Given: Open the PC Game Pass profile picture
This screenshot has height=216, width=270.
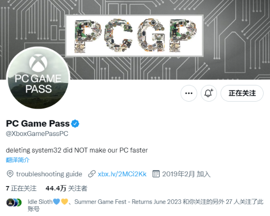Looking at the screenshot, I should click(38, 78).
